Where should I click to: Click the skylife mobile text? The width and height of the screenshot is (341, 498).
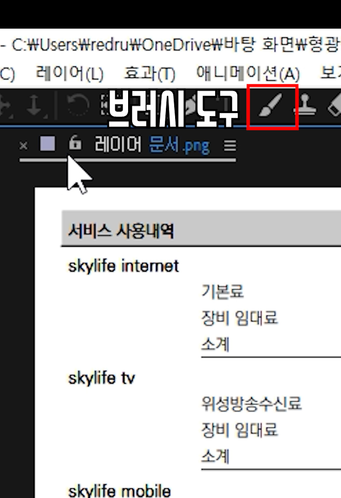pyautogui.click(x=119, y=491)
